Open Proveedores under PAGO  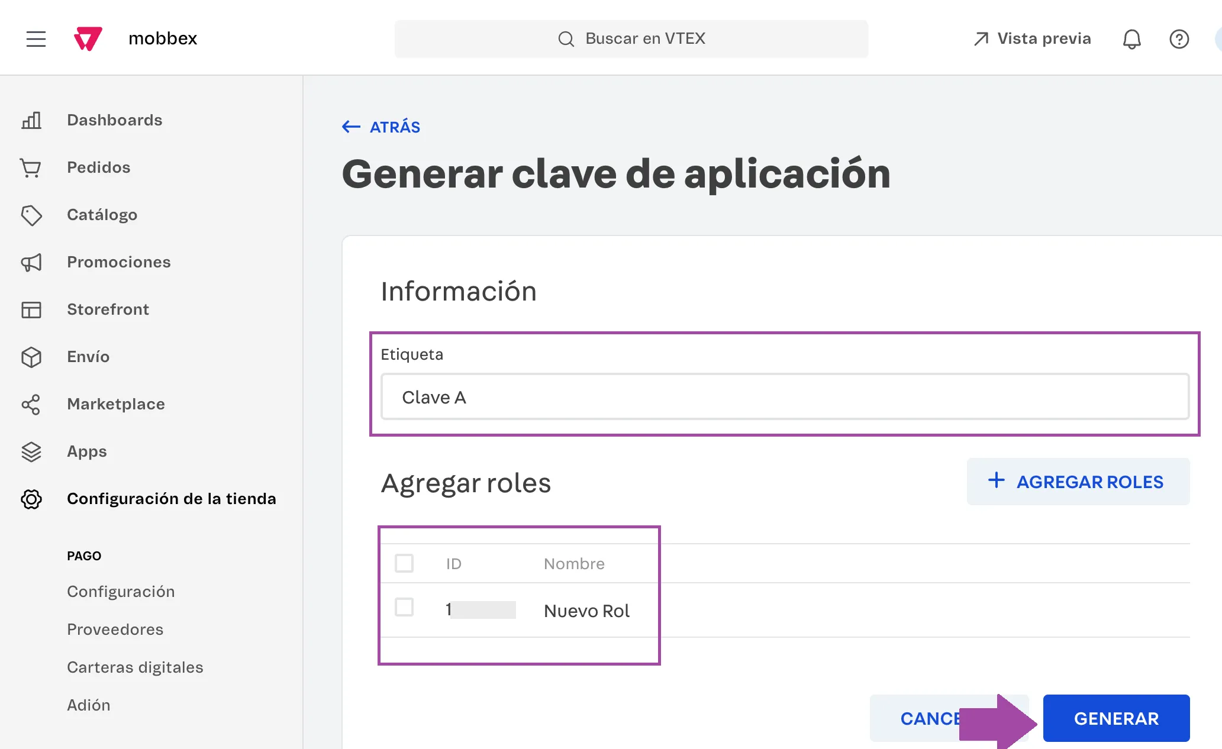tap(115, 629)
